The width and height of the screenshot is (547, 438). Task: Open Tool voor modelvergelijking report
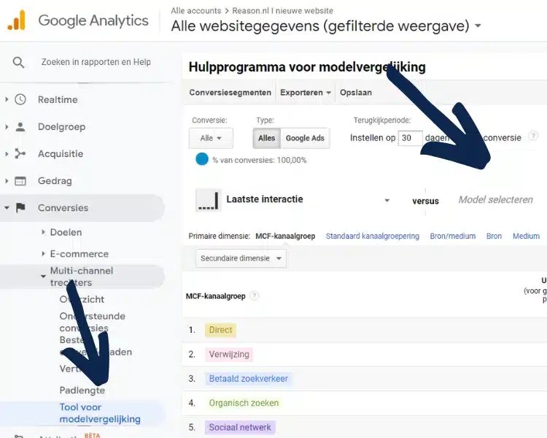[100, 413]
